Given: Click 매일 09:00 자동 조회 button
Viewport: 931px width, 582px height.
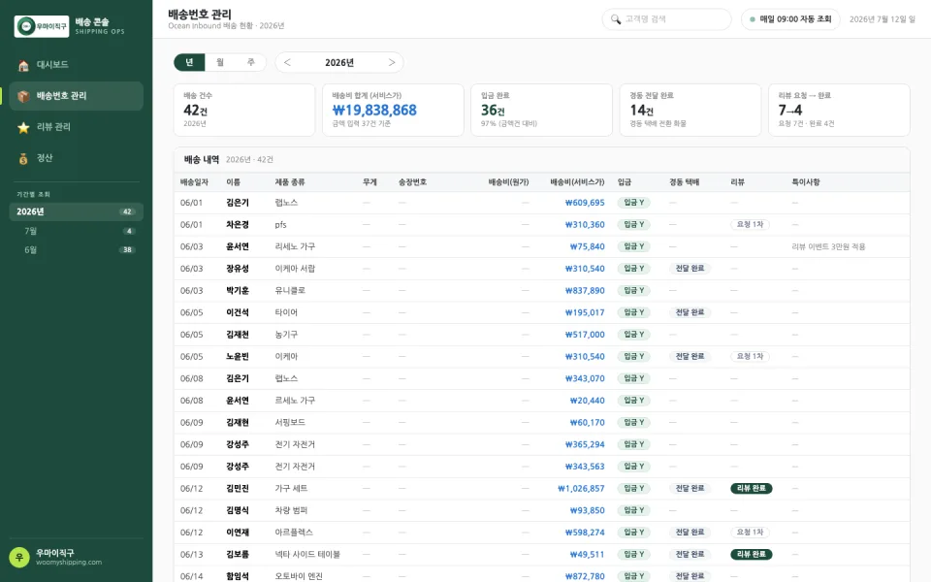Looking at the screenshot, I should 790,19.
